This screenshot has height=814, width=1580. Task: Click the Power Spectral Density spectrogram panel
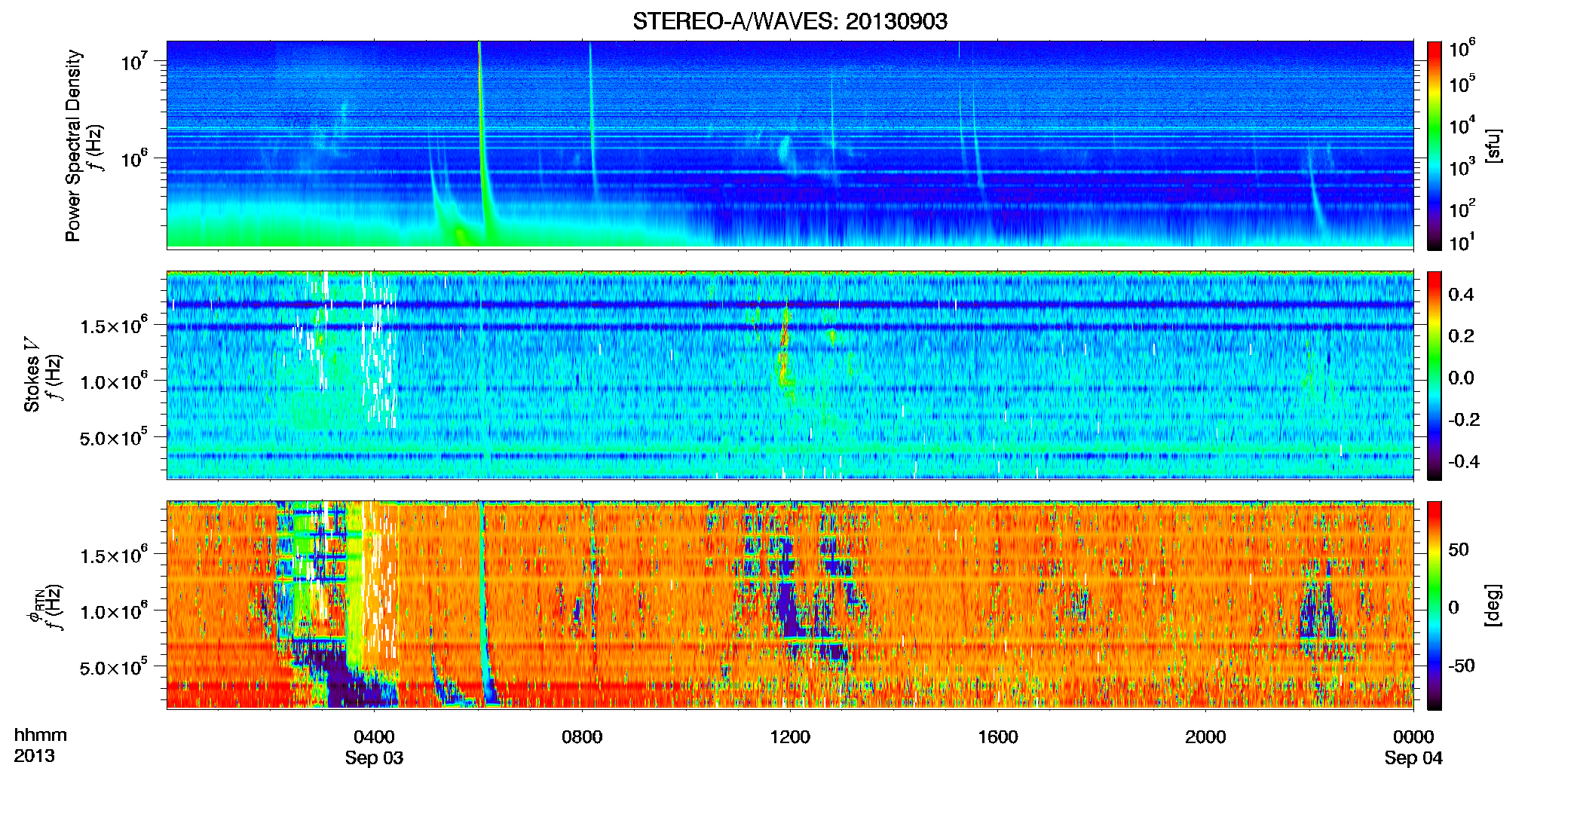(x=790, y=145)
